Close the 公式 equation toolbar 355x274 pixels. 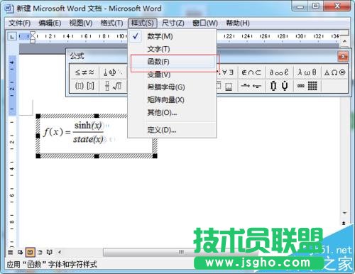[x=343, y=56]
